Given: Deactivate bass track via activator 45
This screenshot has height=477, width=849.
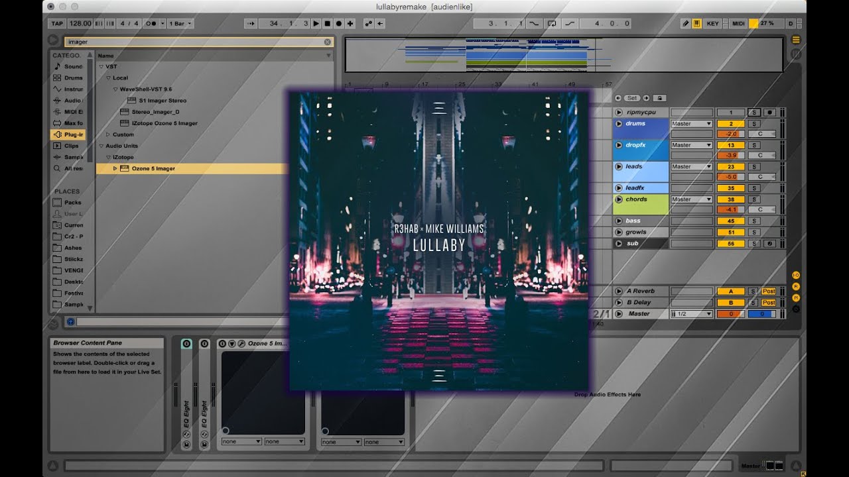Looking at the screenshot, I should tap(731, 221).
